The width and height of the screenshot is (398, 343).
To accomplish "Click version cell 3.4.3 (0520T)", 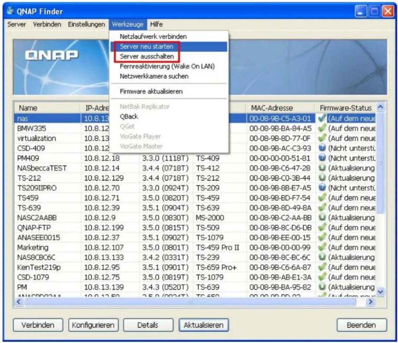I will click(x=165, y=287).
